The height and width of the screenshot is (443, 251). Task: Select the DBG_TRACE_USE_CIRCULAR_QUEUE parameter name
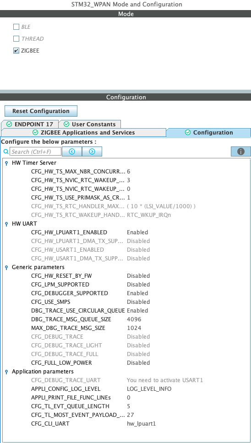point(78,310)
